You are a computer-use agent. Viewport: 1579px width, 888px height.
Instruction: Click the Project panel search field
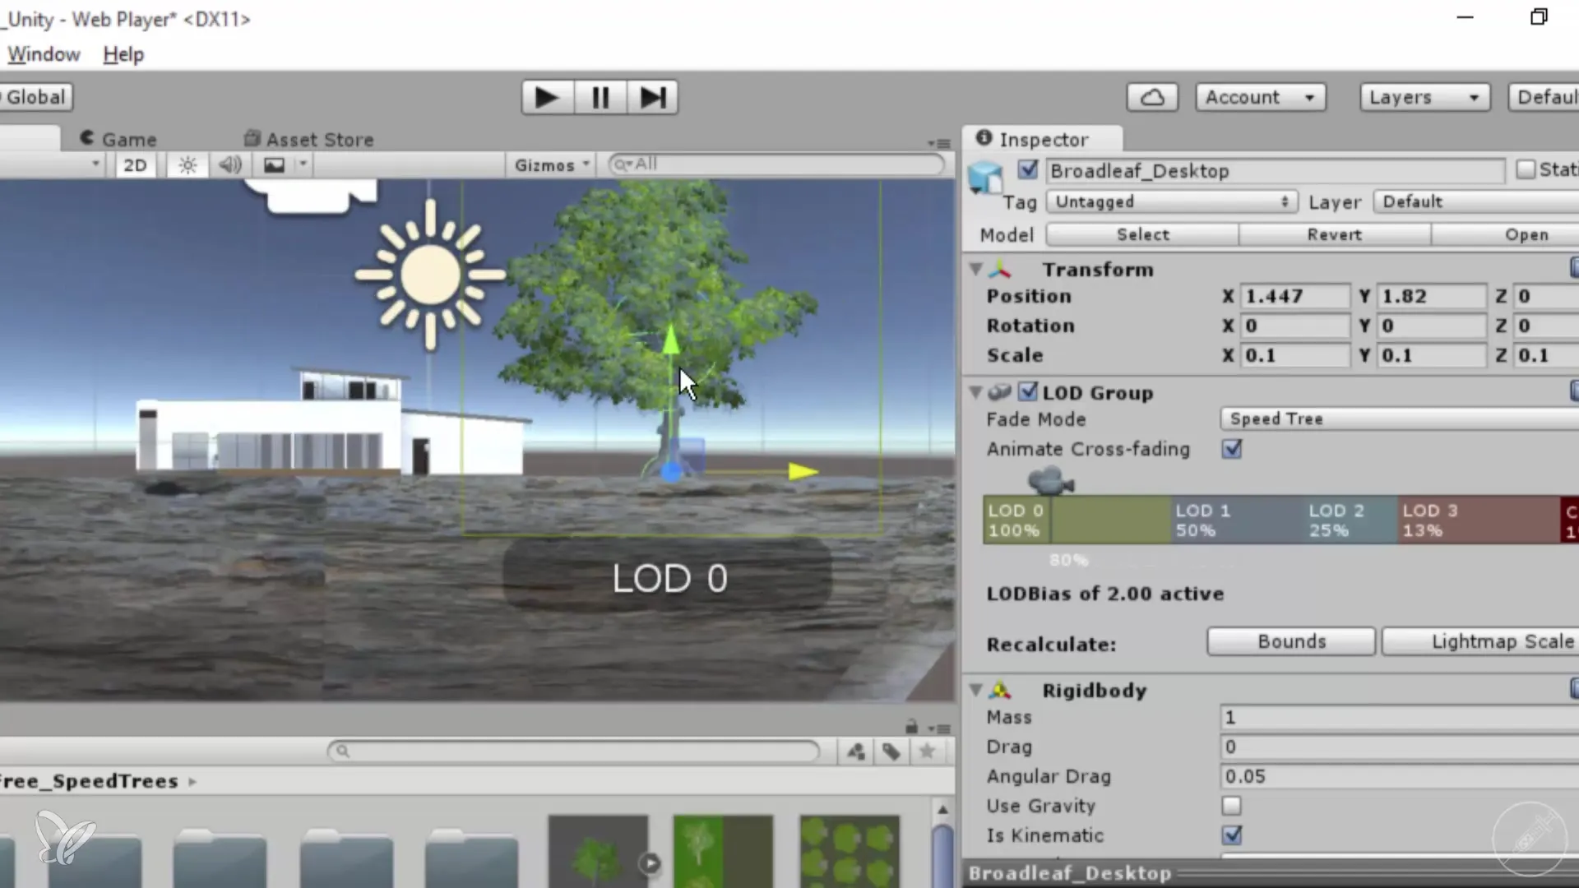pyautogui.click(x=573, y=751)
